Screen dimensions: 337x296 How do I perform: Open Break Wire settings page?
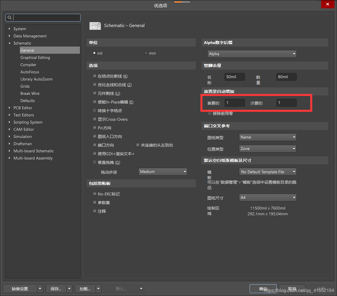click(x=30, y=93)
